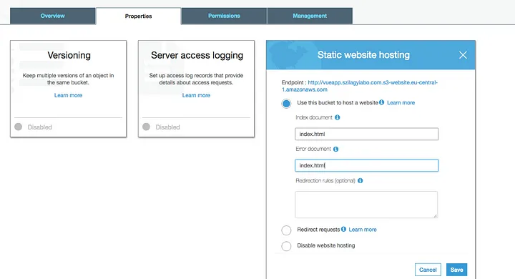Click the Error document label
The image size is (515, 279).
click(313, 149)
